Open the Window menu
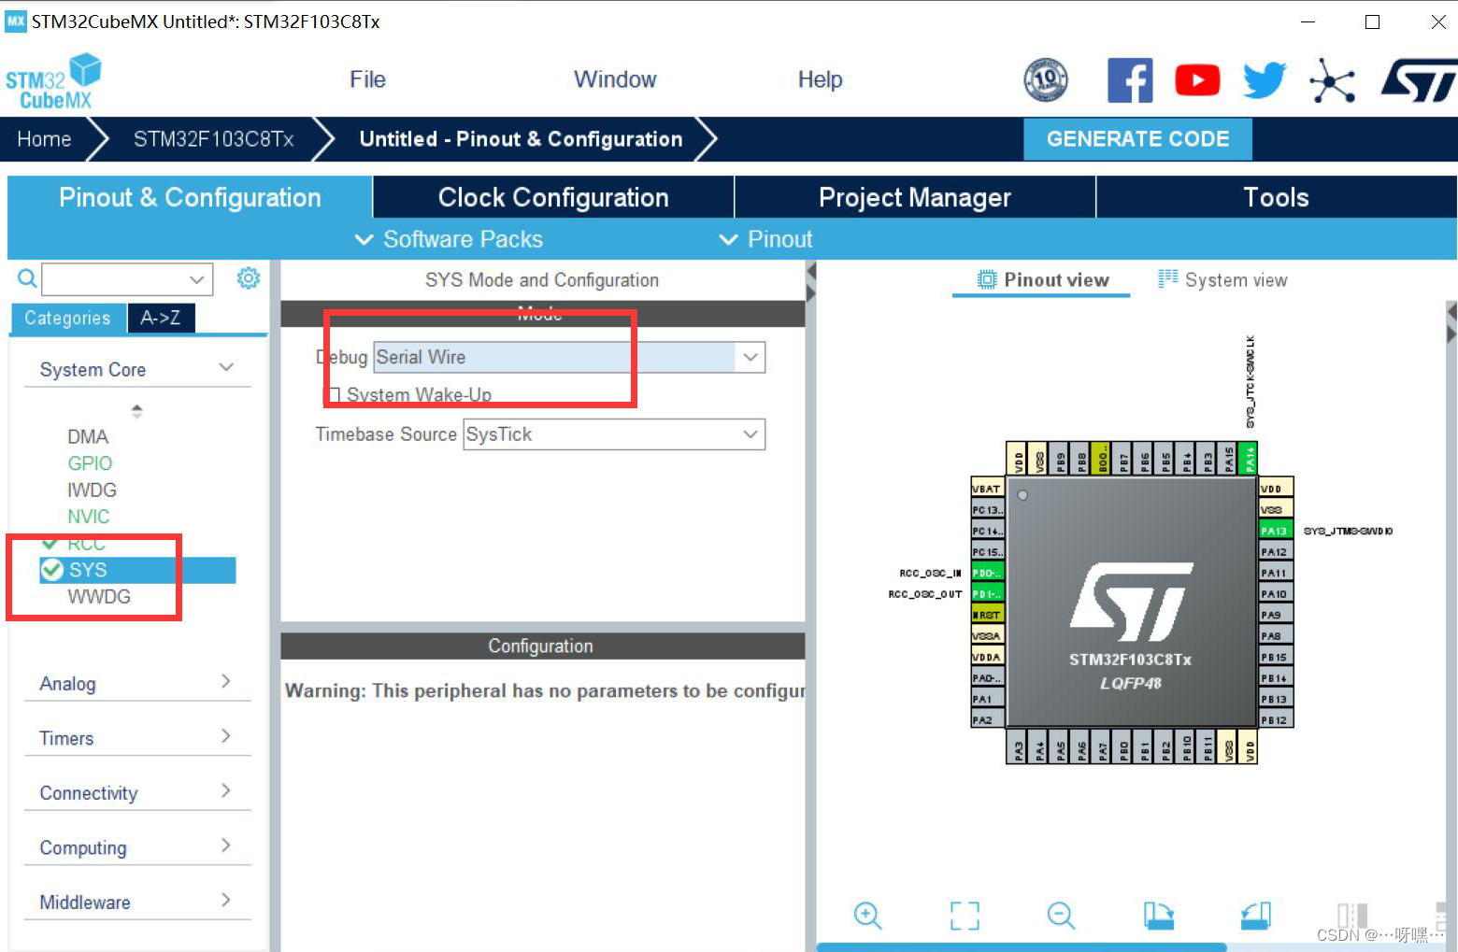Viewport: 1458px width, 952px height. [x=615, y=79]
